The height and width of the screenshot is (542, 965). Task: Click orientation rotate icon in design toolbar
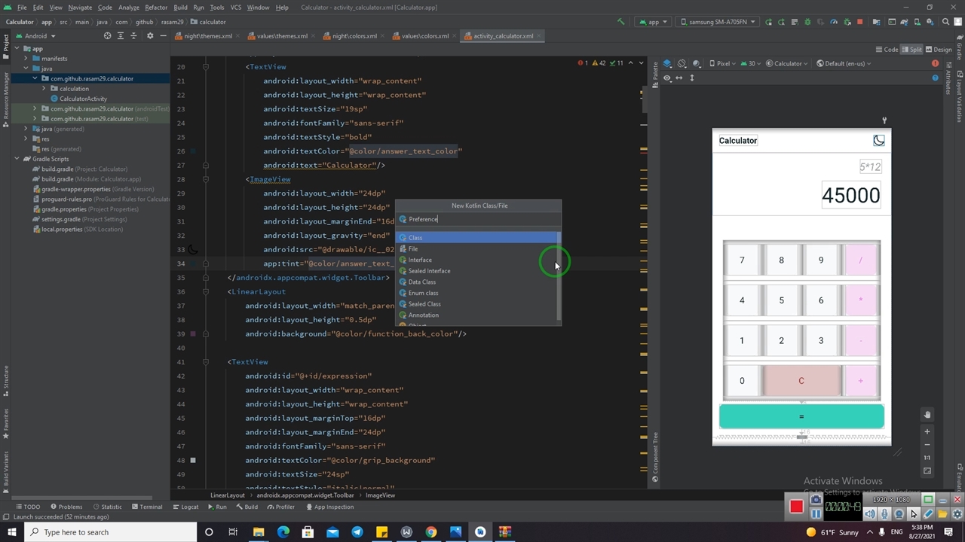(682, 63)
